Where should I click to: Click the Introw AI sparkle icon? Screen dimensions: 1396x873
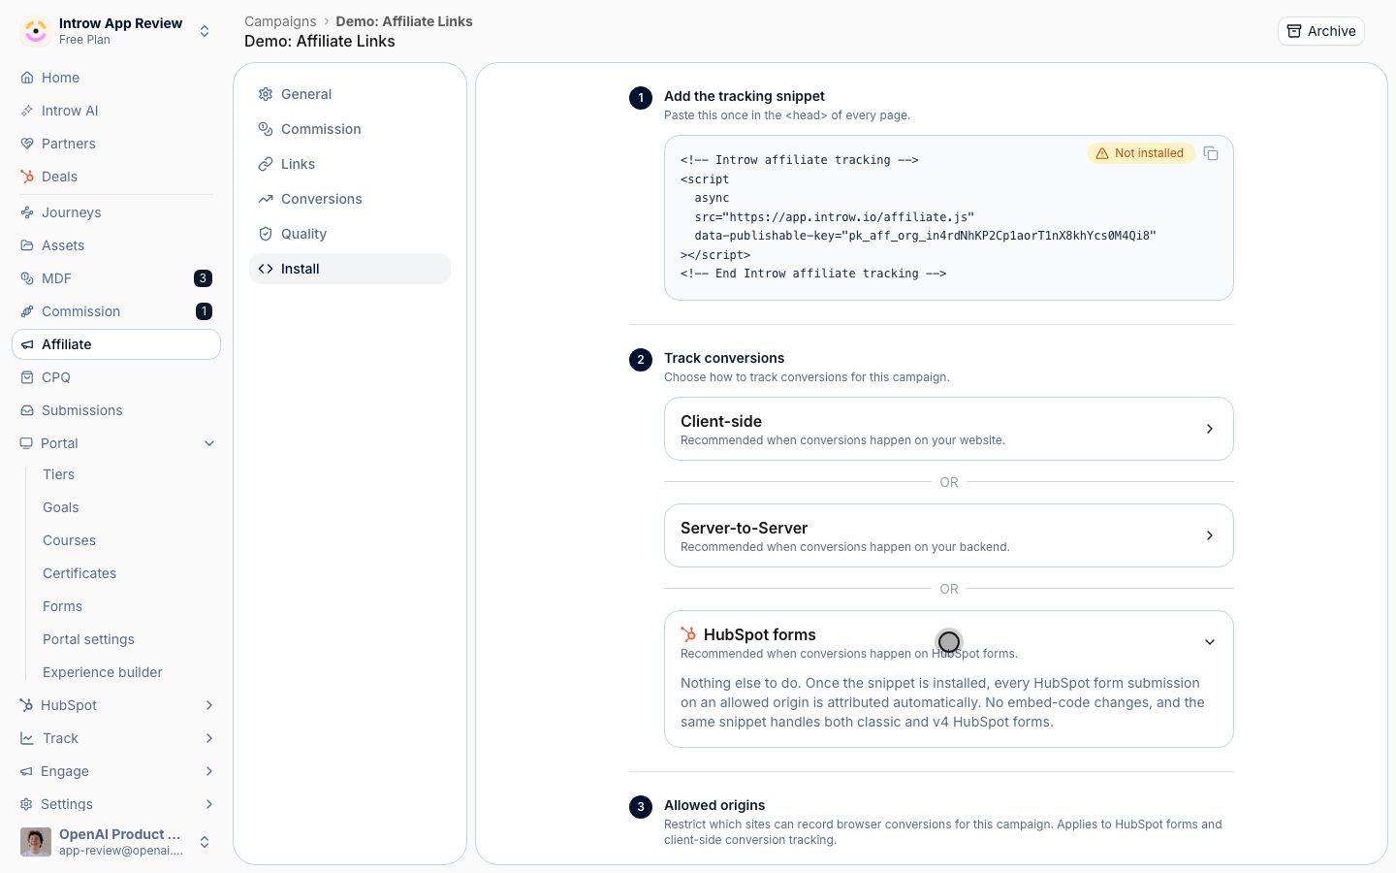(27, 111)
